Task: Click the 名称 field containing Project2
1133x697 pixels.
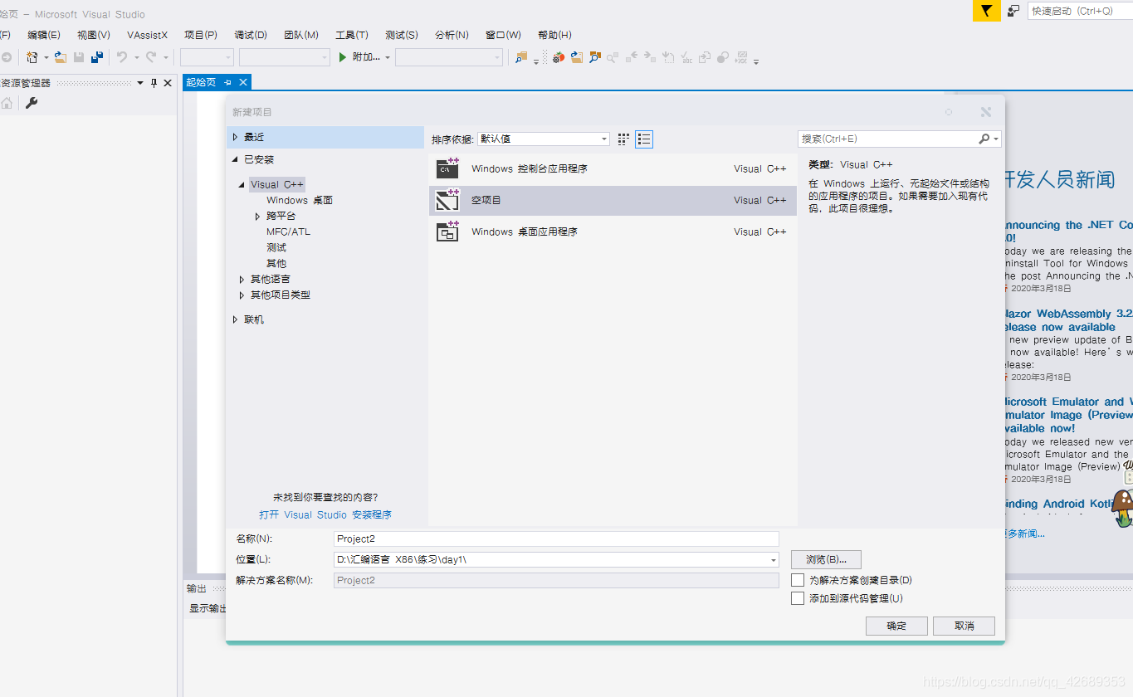Action: [556, 539]
